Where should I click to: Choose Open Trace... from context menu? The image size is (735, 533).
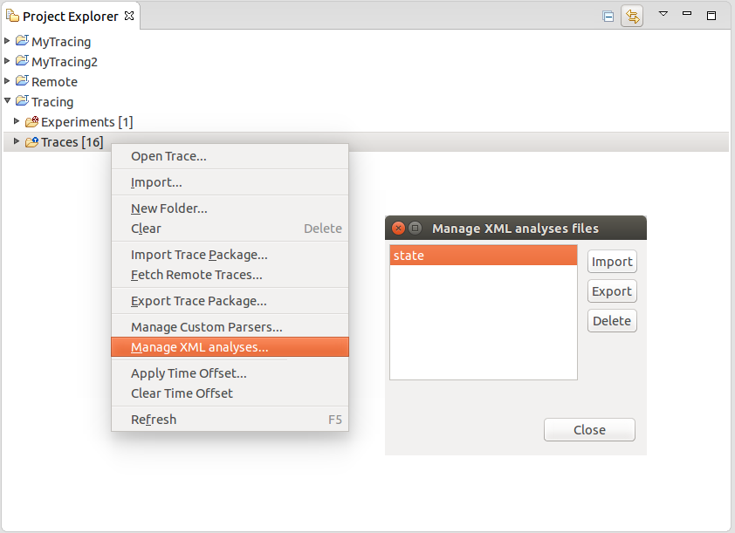pyautogui.click(x=168, y=156)
